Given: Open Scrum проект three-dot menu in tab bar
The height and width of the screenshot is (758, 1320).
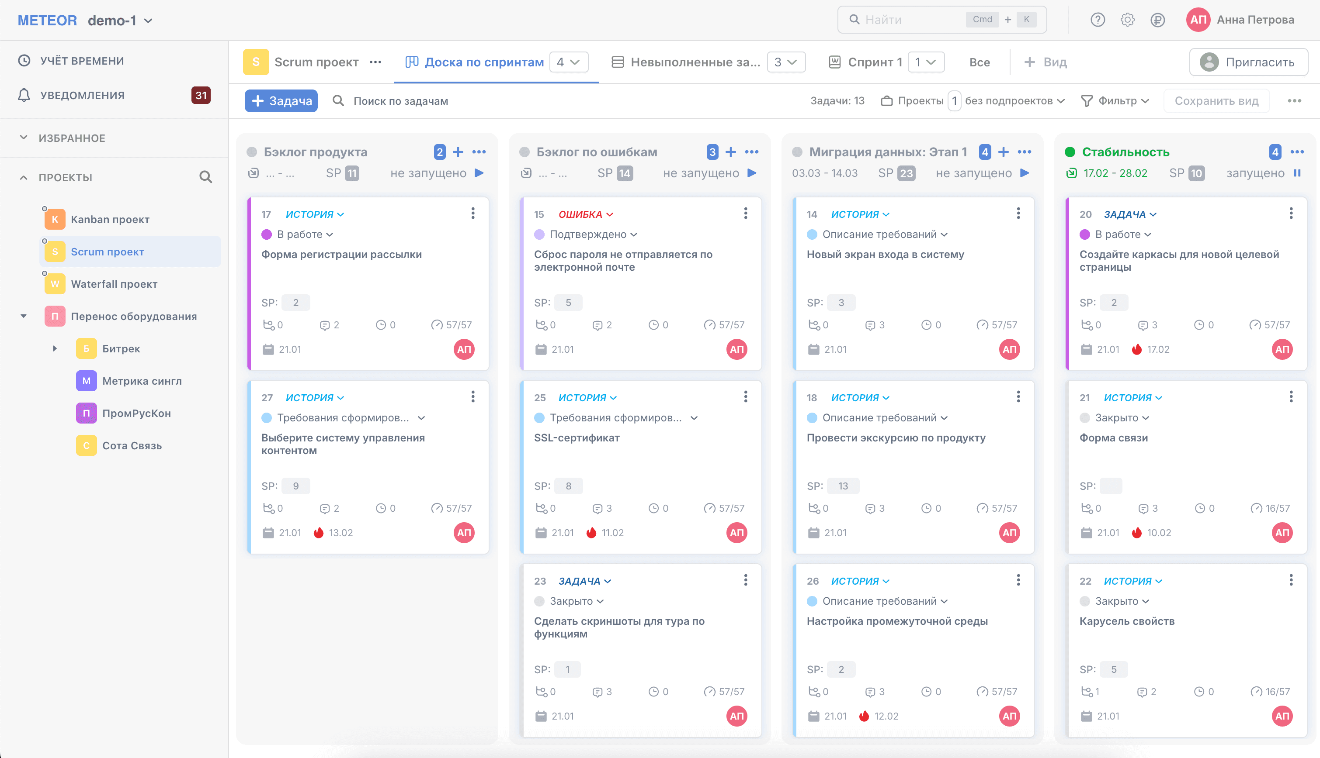Looking at the screenshot, I should (375, 62).
